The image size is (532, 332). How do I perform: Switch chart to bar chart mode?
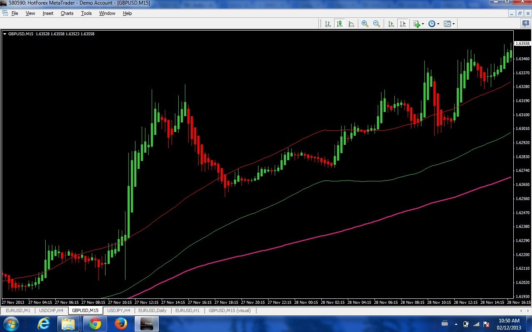tap(328, 24)
